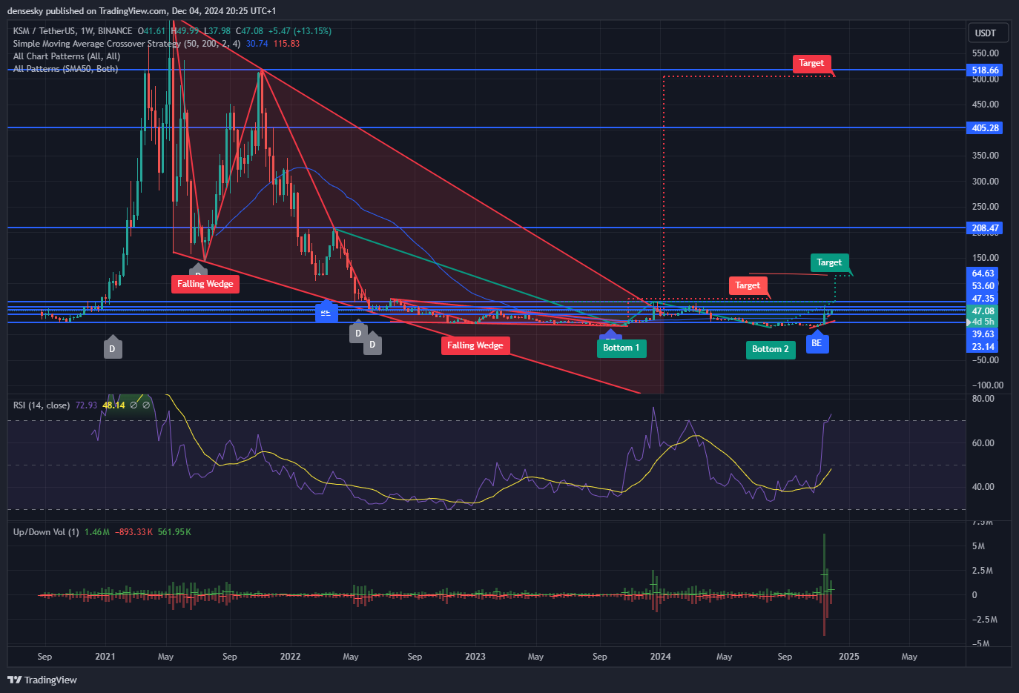Click the 72.93 RSI value
This screenshot has width=1019, height=693.
click(x=86, y=405)
